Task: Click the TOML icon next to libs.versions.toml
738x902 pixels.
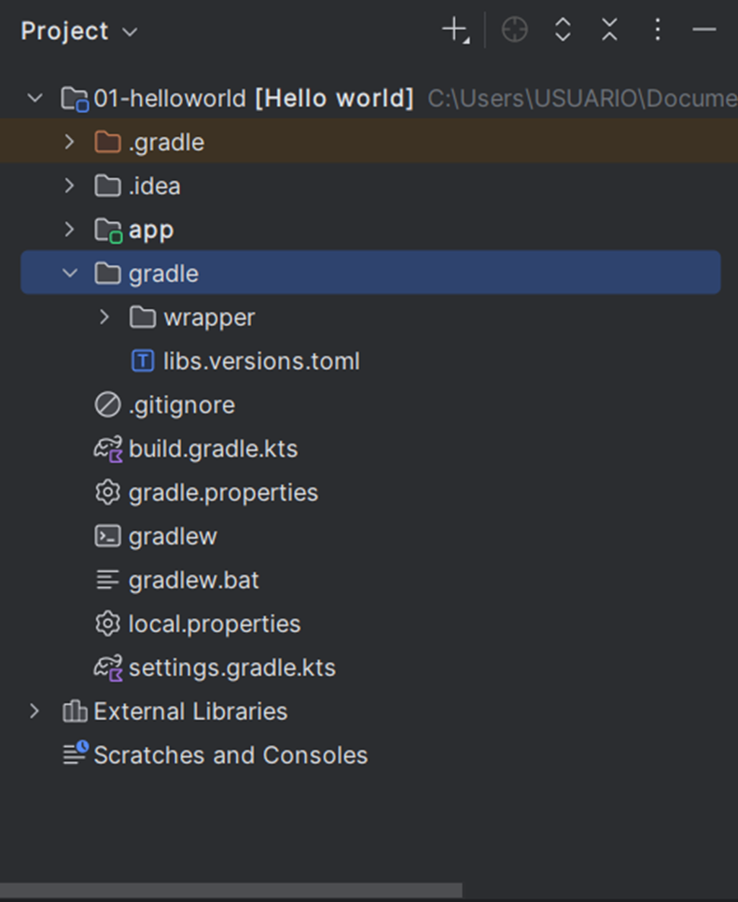Action: coord(142,360)
